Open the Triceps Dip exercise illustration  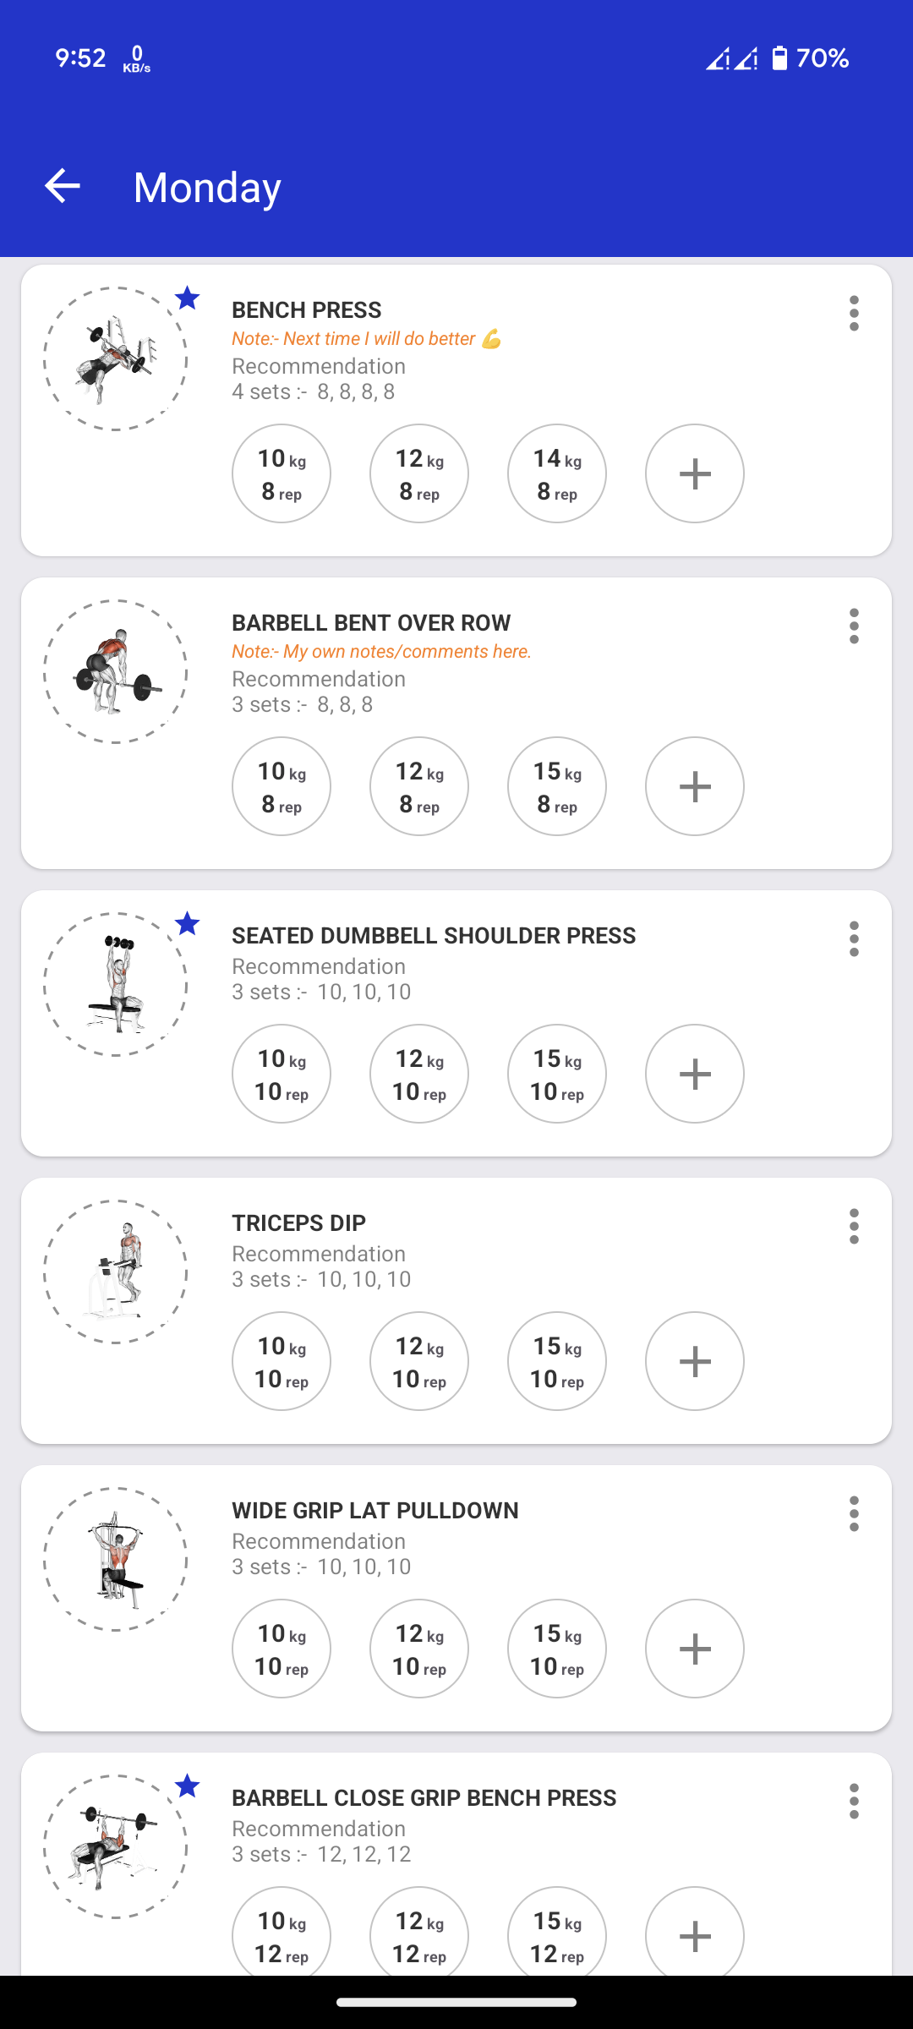pyautogui.click(x=116, y=1272)
